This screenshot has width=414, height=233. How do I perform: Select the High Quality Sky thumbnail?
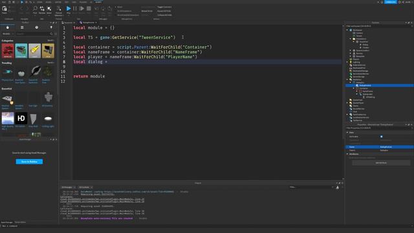[x=8, y=118]
